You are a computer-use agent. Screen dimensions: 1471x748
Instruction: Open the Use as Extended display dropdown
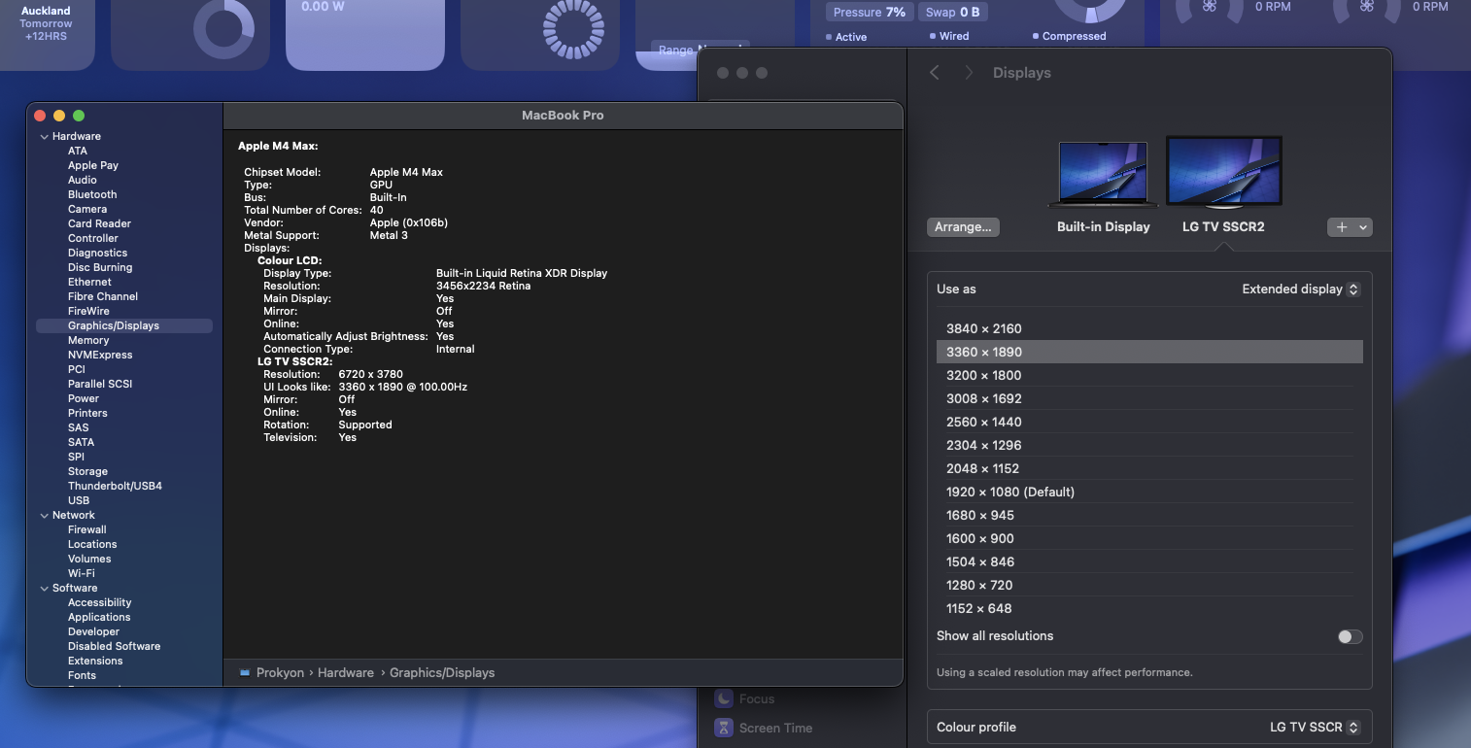point(1301,289)
